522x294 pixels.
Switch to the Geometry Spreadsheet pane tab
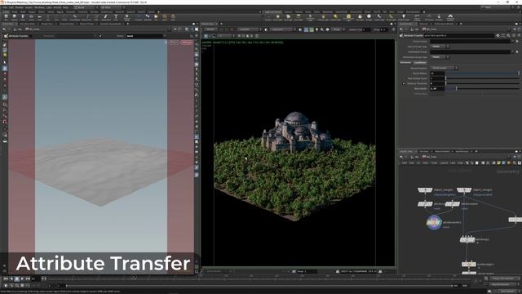[111, 24]
